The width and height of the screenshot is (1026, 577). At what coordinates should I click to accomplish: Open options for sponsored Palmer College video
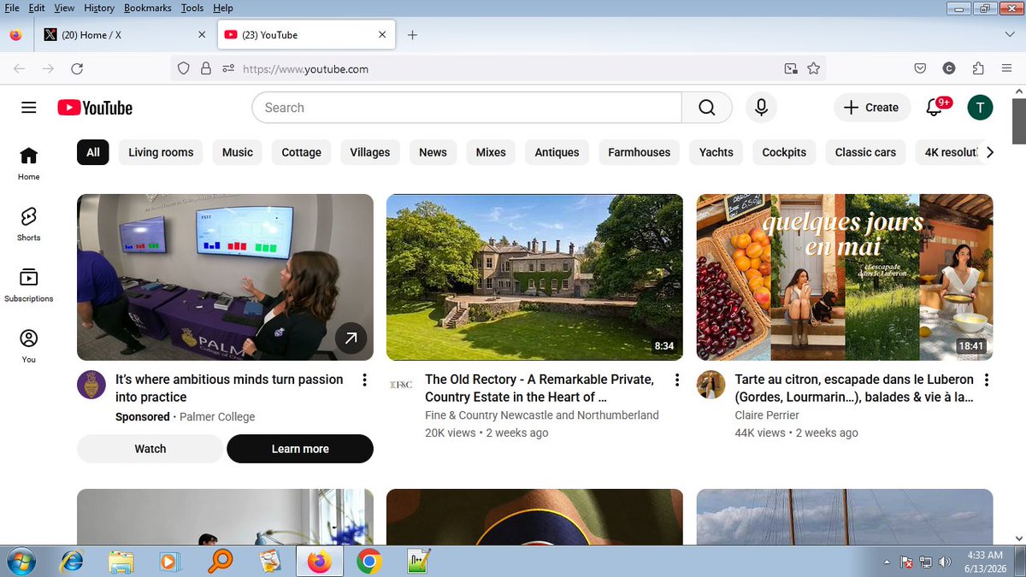click(365, 380)
